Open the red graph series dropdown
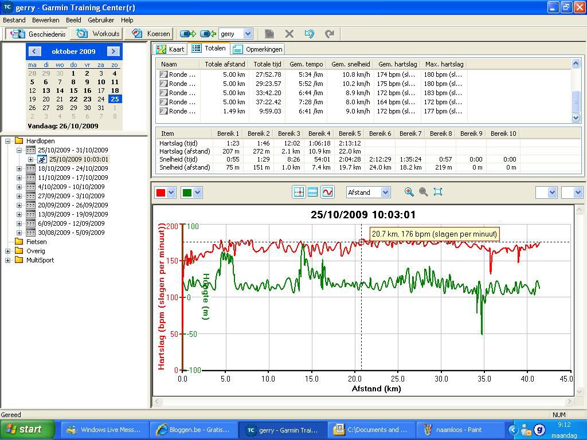 [171, 192]
